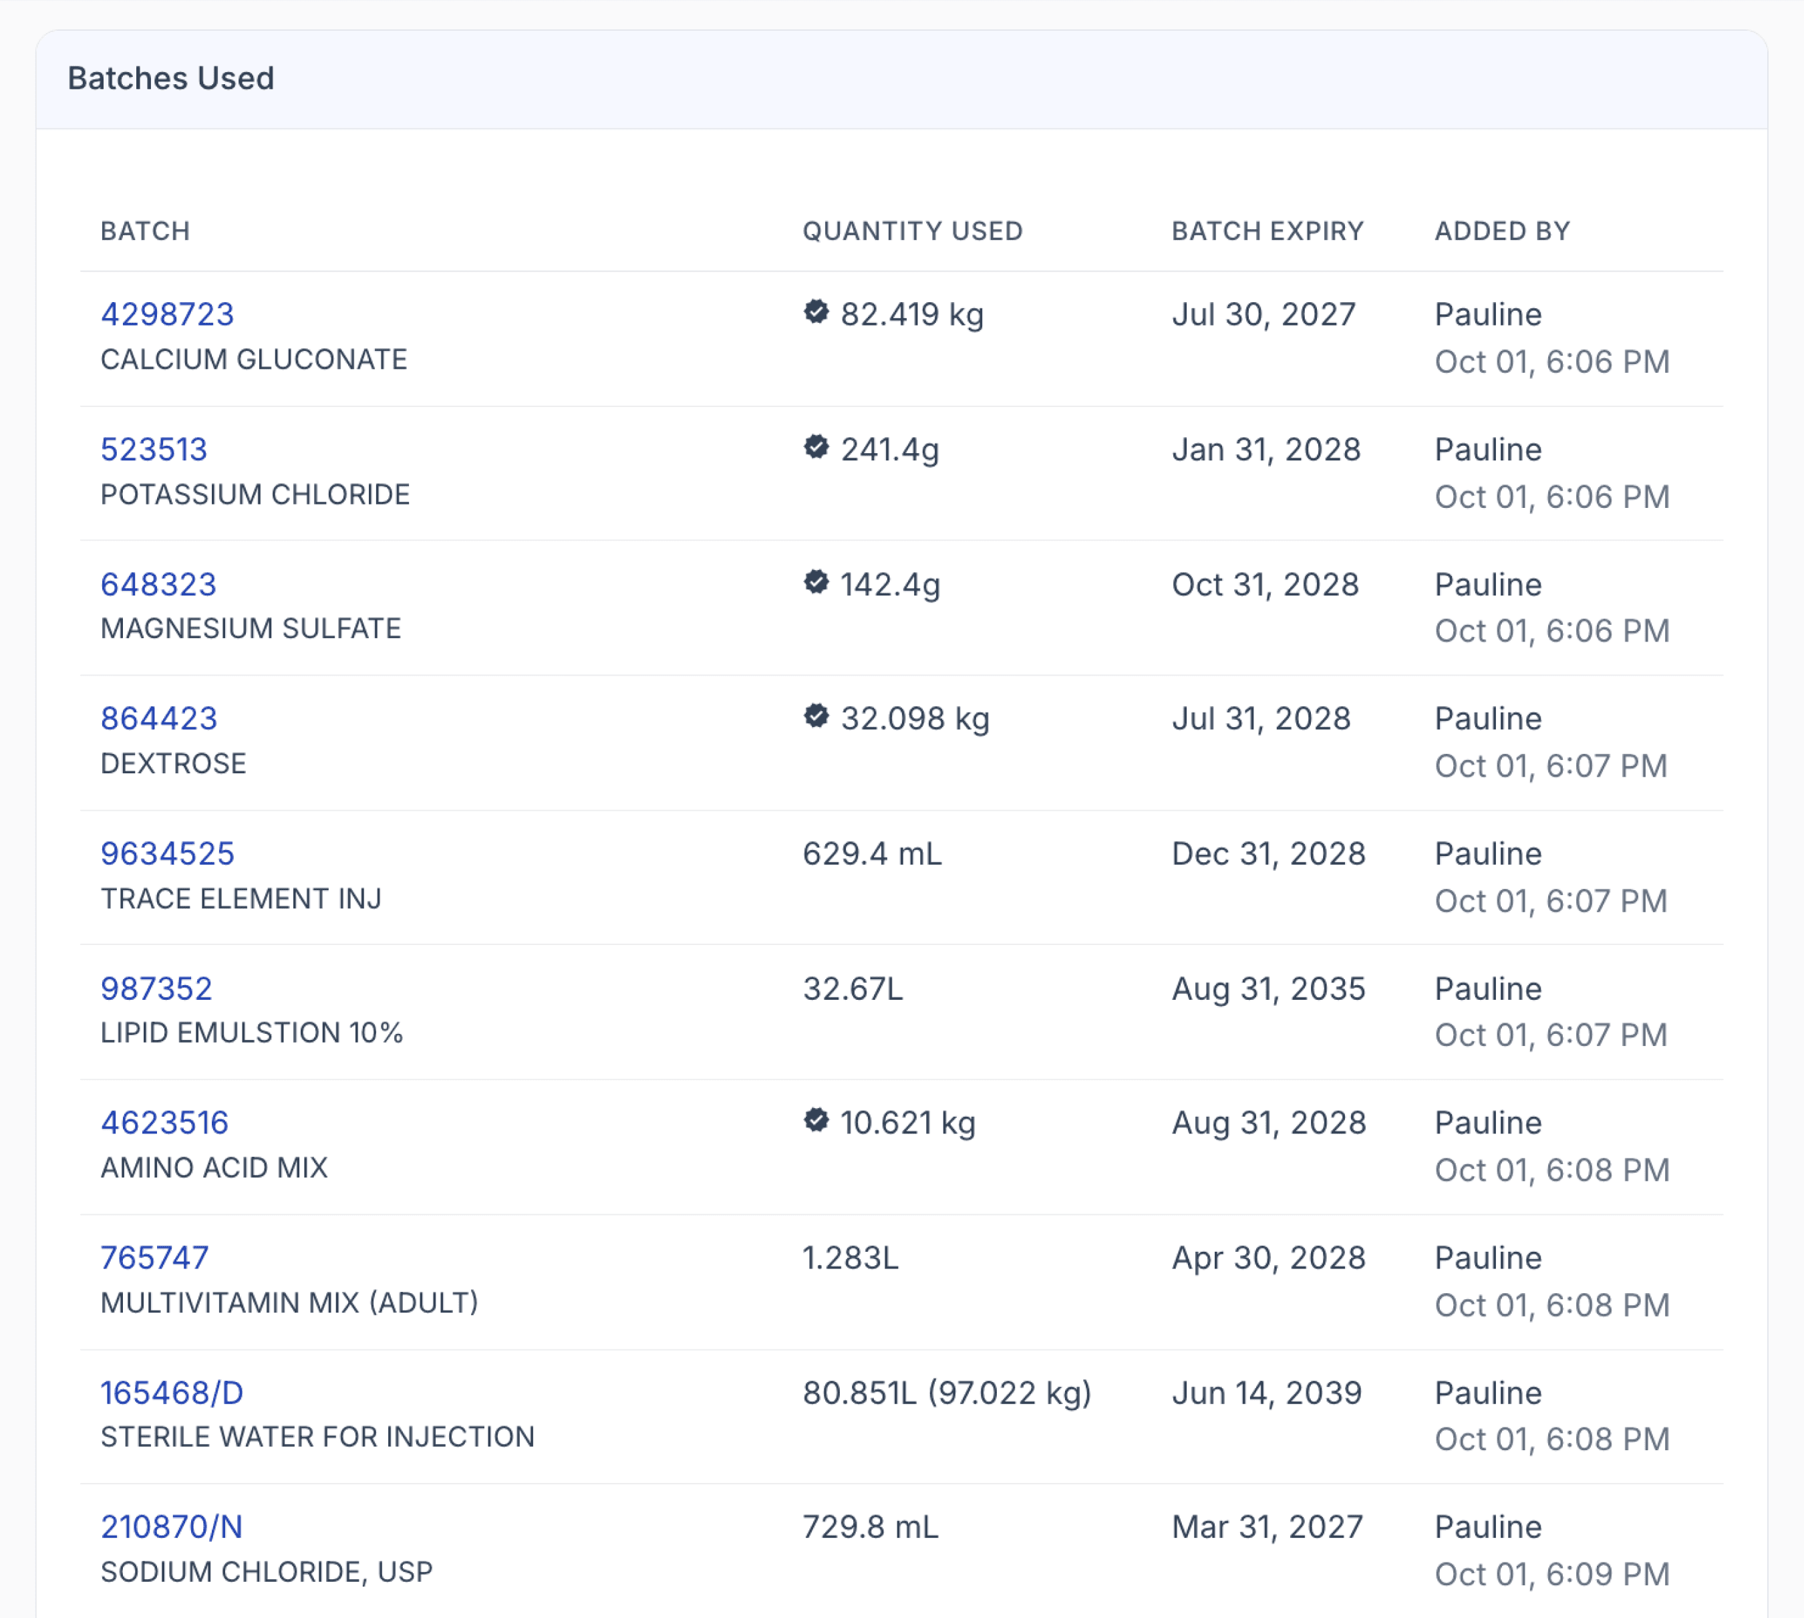
Task: Open batch 523513 link
Action: [154, 450]
